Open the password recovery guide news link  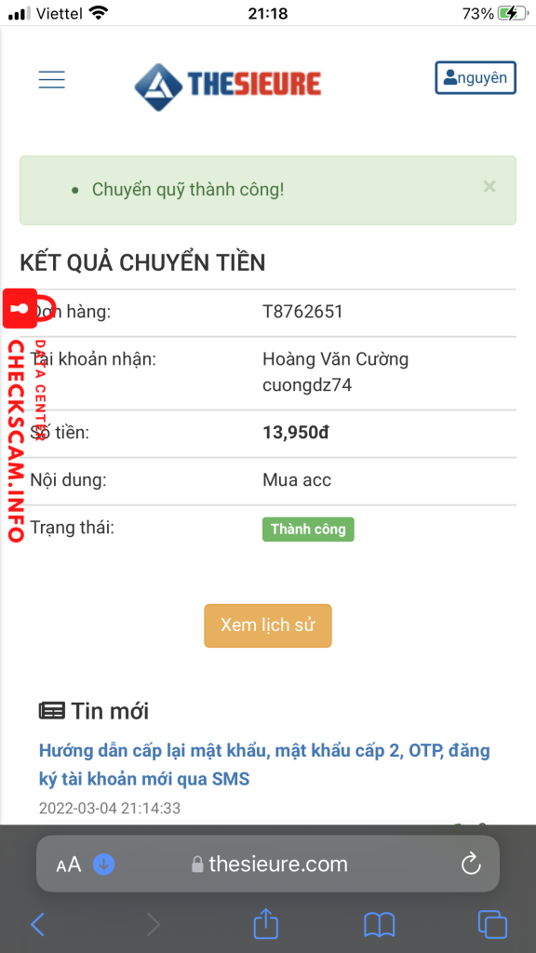(264, 764)
